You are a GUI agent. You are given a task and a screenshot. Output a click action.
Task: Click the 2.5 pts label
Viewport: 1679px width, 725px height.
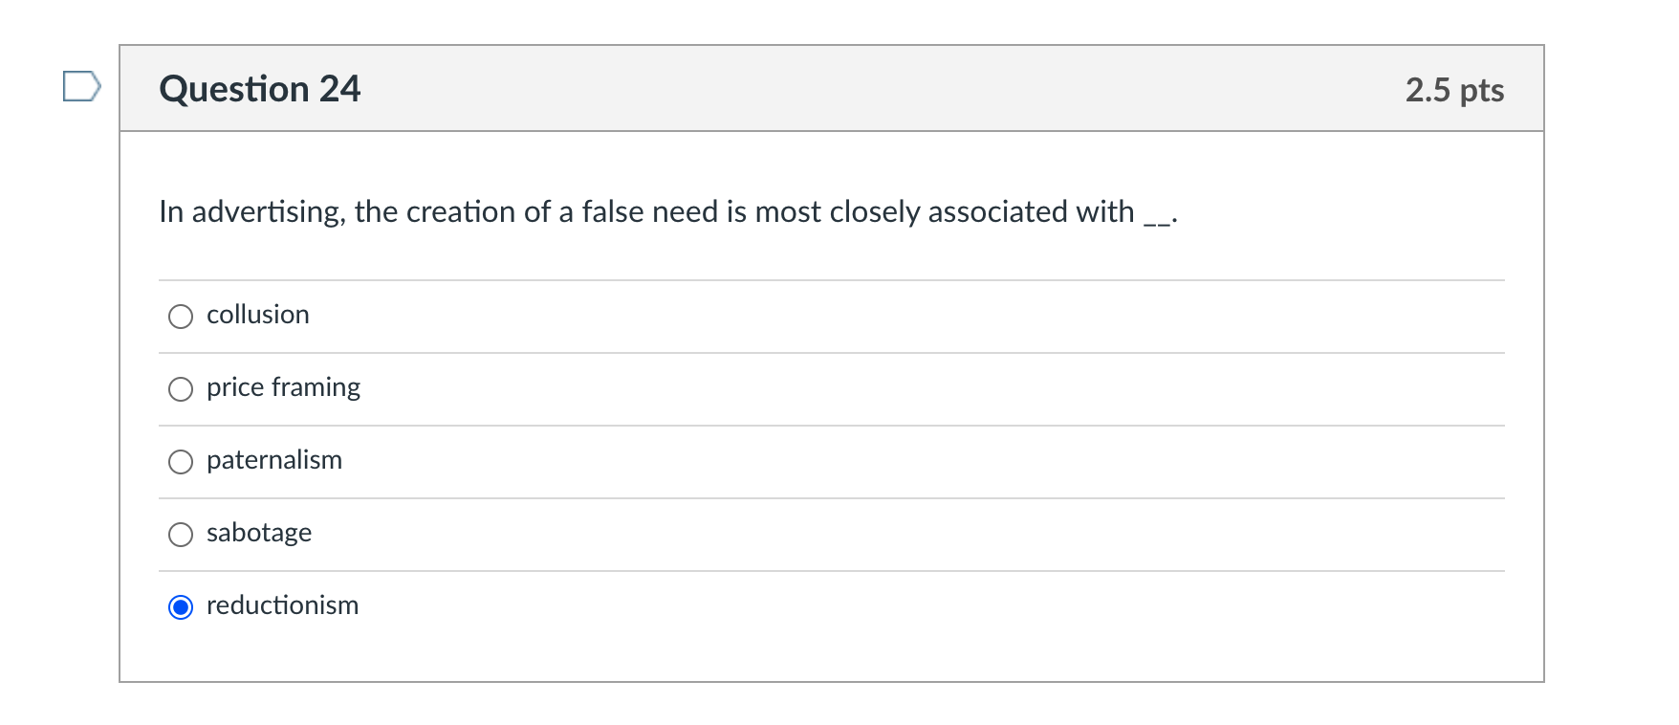tap(1454, 88)
